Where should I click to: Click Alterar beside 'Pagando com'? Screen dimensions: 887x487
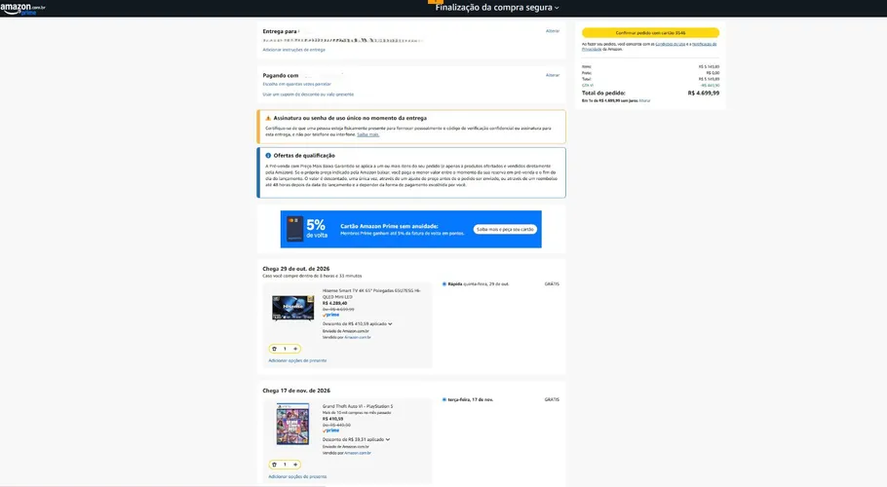pos(552,75)
